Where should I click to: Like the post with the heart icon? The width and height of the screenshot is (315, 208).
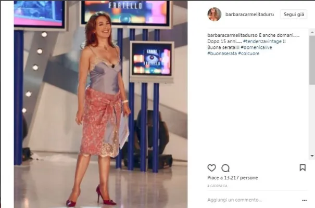[211, 168]
